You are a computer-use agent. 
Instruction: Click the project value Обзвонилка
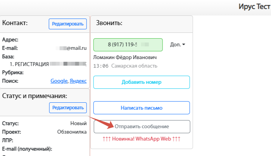(x=72, y=132)
